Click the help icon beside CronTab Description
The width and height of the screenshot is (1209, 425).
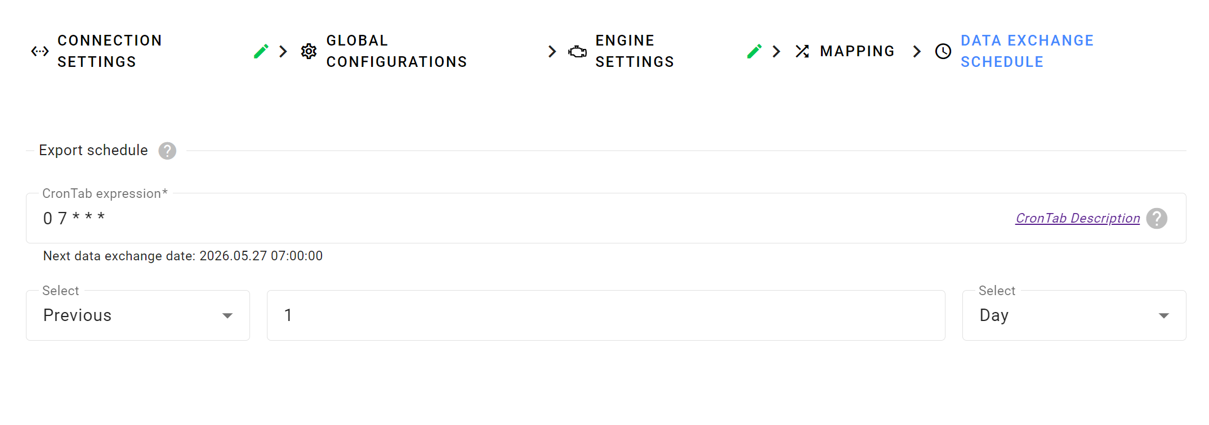coord(1157,218)
